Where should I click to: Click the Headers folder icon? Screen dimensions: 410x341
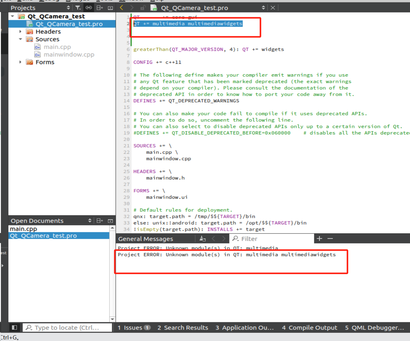[x=30, y=31]
